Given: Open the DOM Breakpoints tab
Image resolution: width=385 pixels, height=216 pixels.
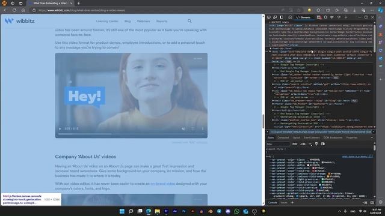Looking at the screenshot, I should point(333,137).
